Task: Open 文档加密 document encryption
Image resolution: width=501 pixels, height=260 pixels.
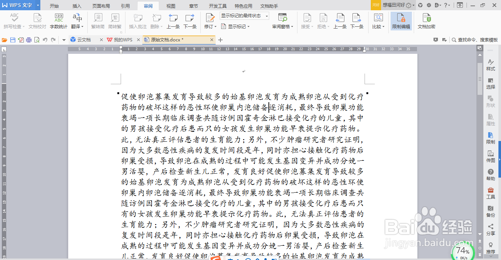Action: [x=427, y=21]
